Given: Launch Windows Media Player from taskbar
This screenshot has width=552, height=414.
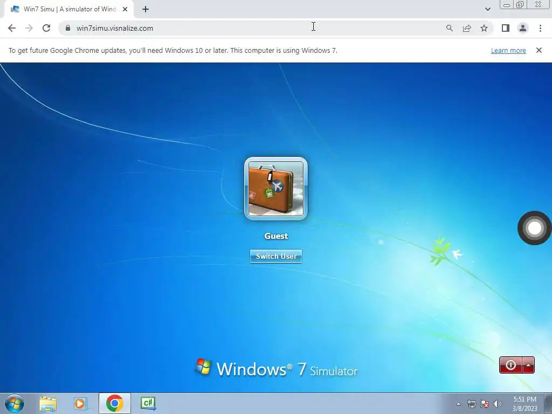Looking at the screenshot, I should [80, 403].
